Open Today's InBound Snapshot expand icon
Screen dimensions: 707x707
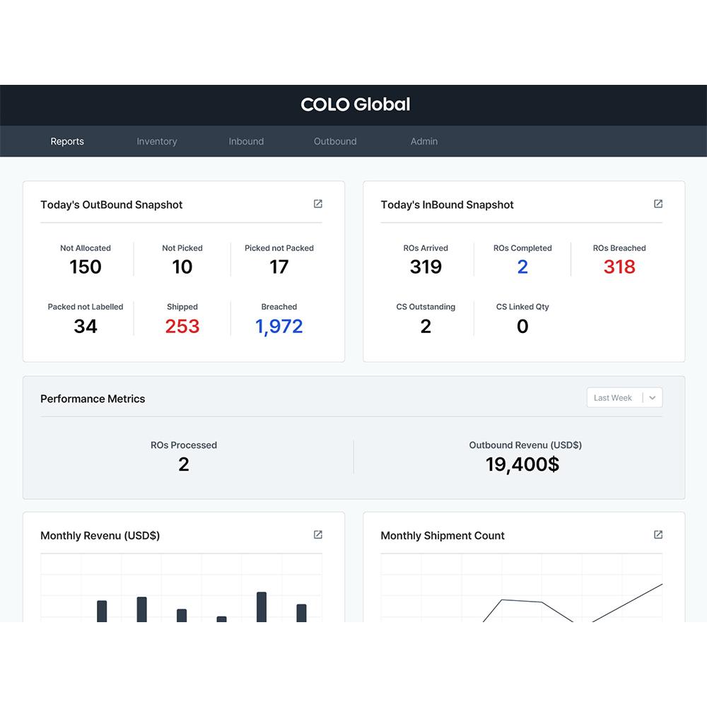(x=658, y=204)
